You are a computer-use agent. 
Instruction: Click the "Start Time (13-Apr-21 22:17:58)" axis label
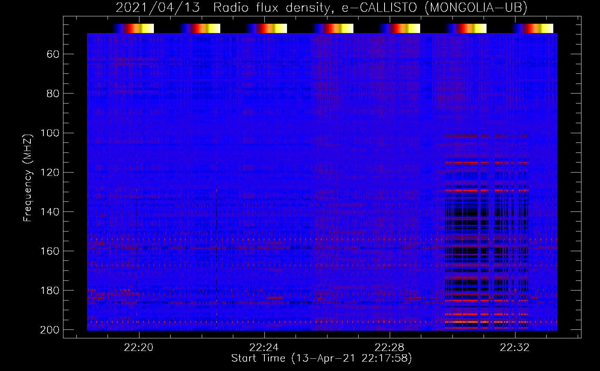(322, 358)
